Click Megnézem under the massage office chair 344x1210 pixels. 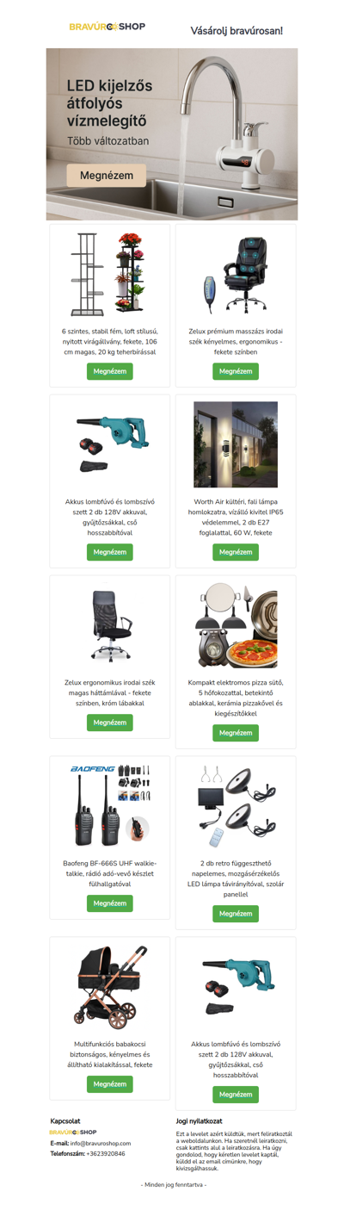tap(236, 371)
